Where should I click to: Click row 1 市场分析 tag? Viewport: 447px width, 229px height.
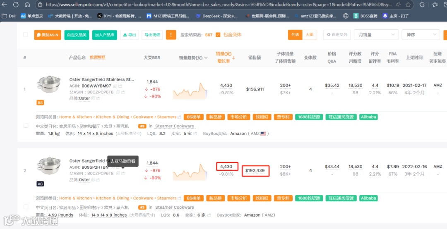tap(239, 117)
